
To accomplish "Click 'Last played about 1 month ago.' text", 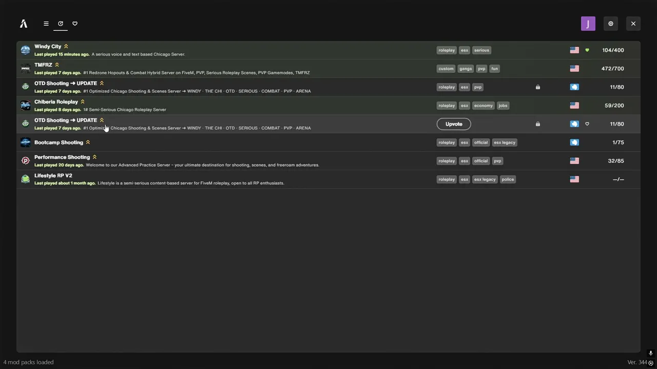I will click(x=65, y=183).
